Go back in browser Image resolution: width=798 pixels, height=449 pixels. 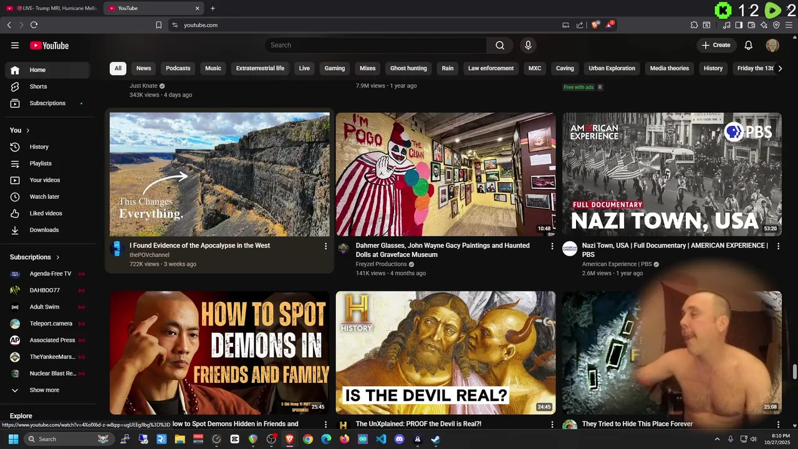click(9, 25)
